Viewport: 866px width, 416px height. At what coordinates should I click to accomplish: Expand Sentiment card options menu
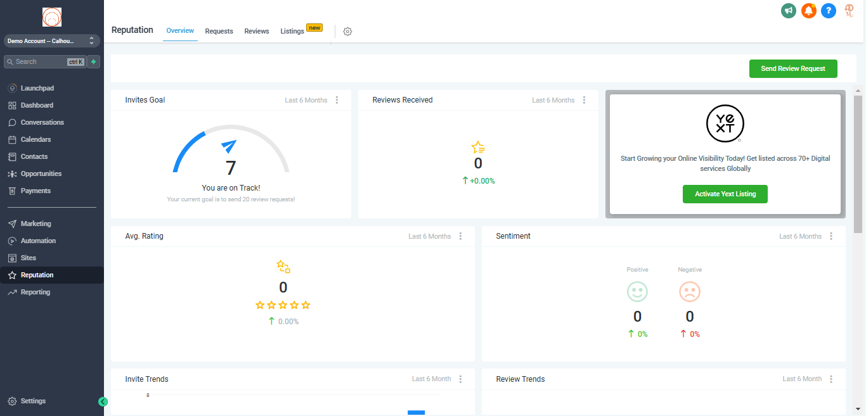(x=831, y=236)
